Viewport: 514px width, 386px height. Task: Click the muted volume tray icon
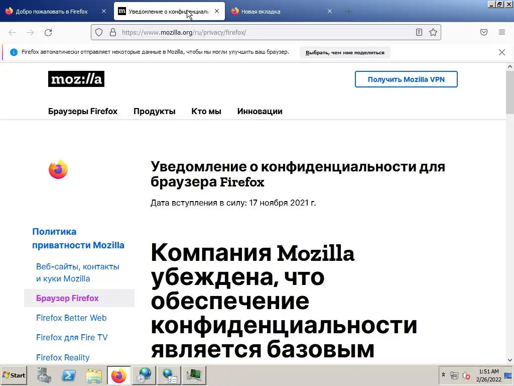[466, 375]
